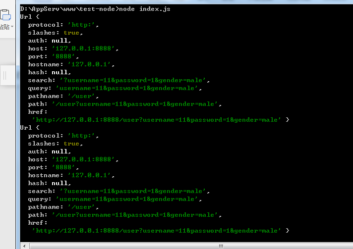Screen dimensions: 353x249
Task: Click the second 'Url {' header line
Action: point(30,128)
